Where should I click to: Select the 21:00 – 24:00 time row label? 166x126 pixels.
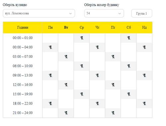tap(23, 113)
